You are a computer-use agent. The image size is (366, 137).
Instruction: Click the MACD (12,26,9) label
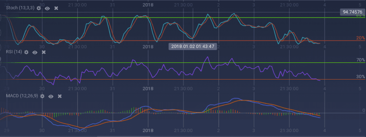point(22,96)
